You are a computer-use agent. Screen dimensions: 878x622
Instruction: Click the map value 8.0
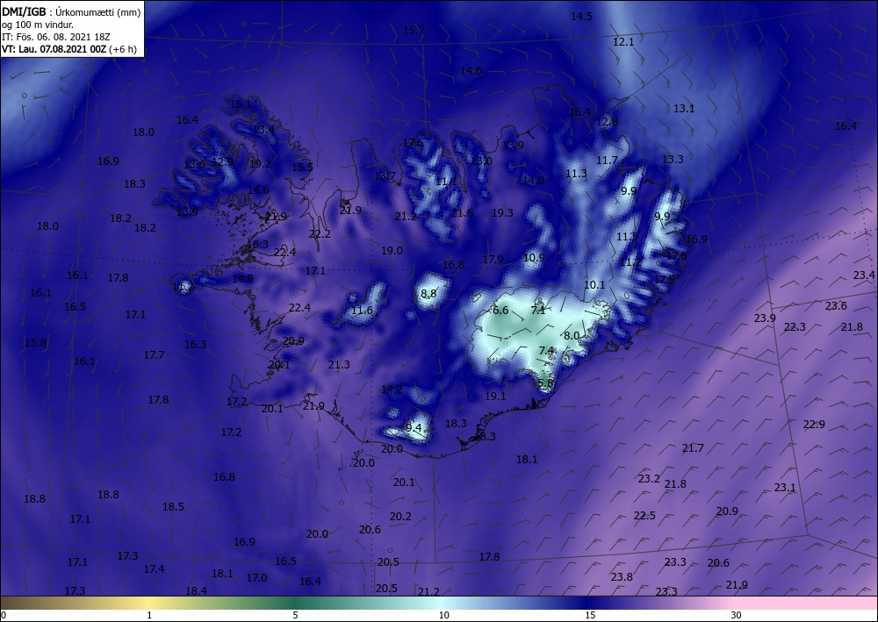coord(572,336)
